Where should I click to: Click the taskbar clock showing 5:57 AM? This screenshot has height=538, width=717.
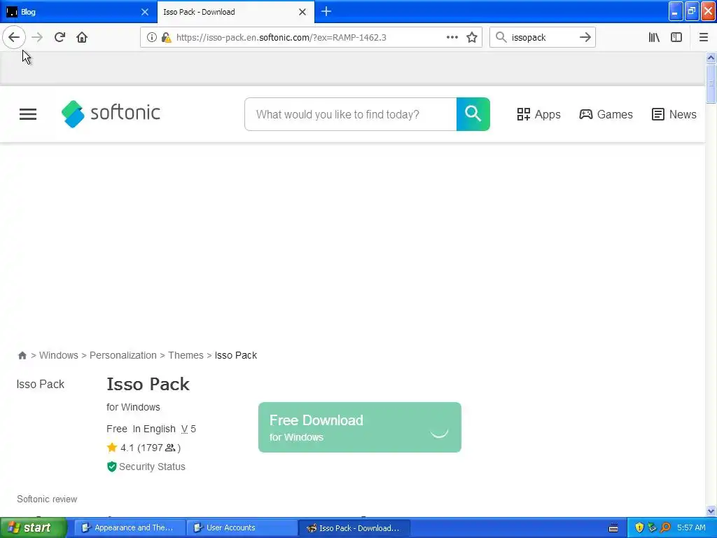coord(691,528)
